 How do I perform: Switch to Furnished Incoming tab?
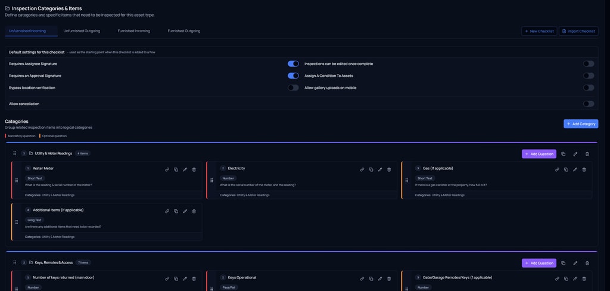click(x=134, y=31)
